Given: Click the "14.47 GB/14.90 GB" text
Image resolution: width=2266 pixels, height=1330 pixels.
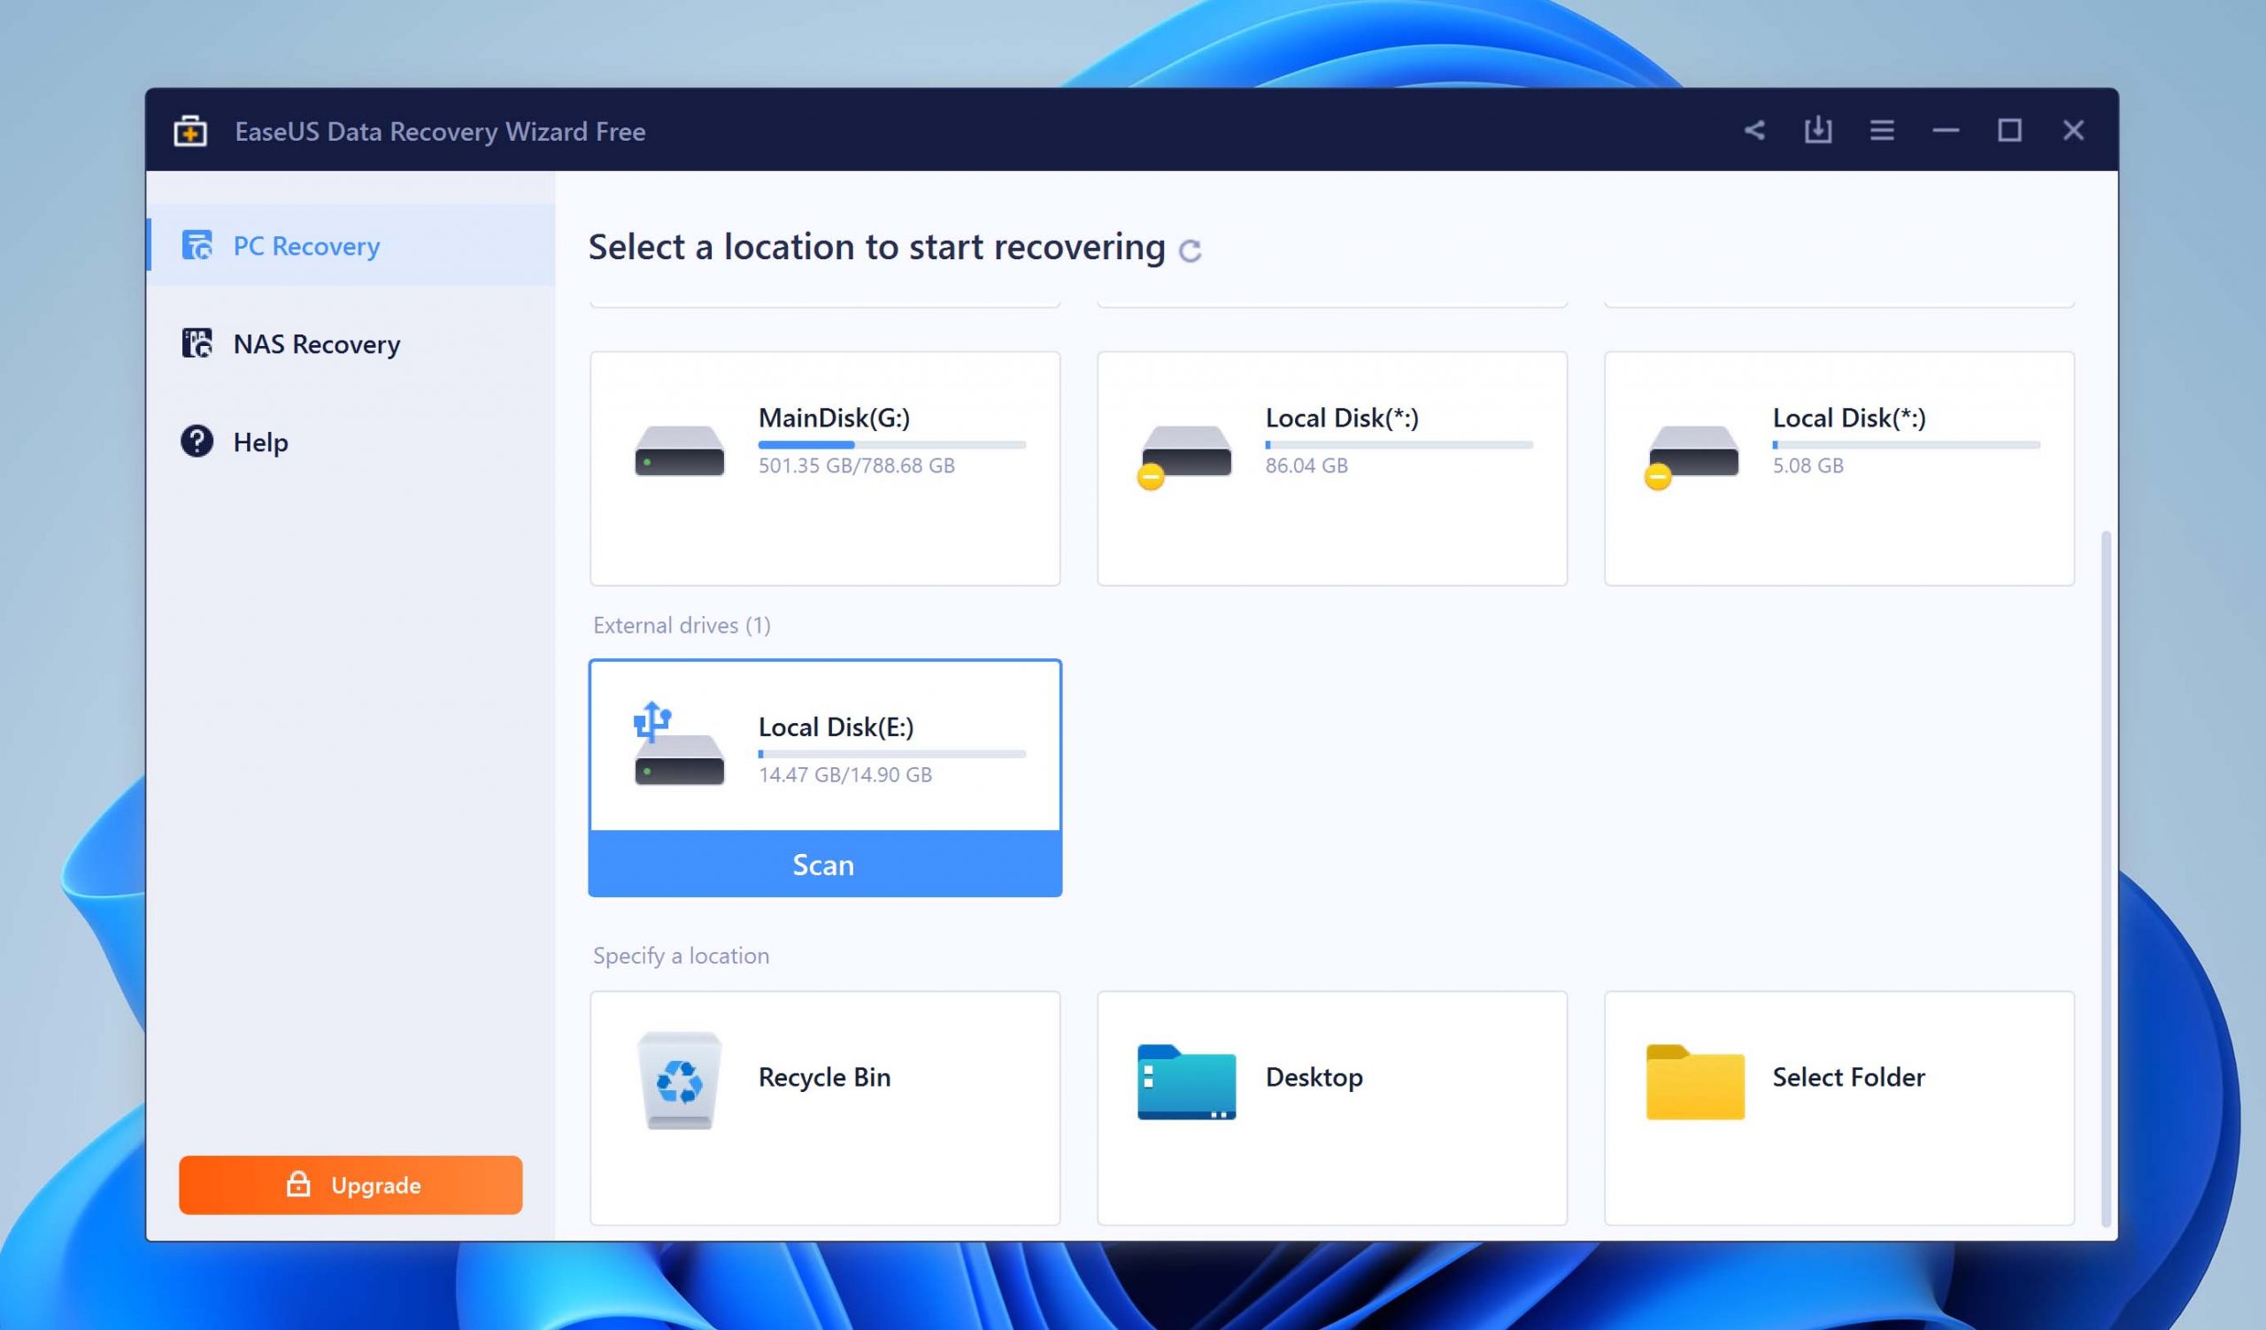Looking at the screenshot, I should (845, 774).
